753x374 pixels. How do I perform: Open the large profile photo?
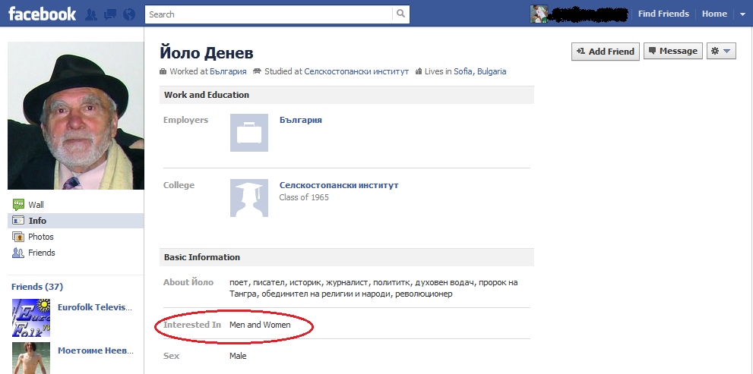pos(75,115)
